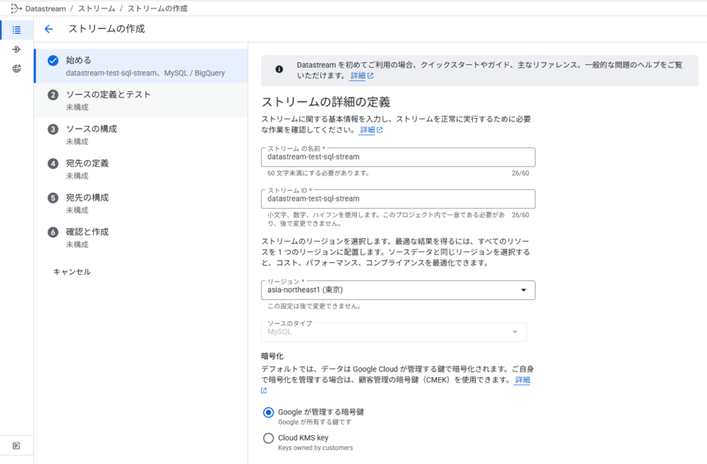
Task: Open the ソースのタイプ MySQL dropdown
Action: point(393,332)
